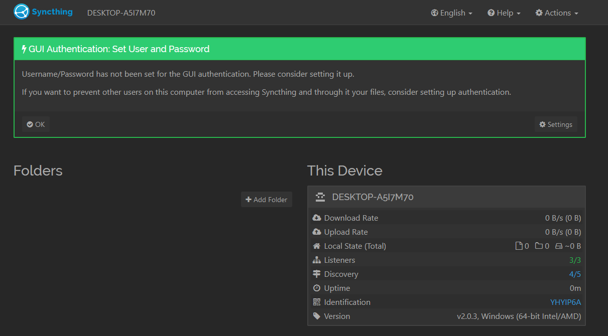The image size is (608, 336).
Task: Click the Local State home icon
Action: click(x=317, y=246)
